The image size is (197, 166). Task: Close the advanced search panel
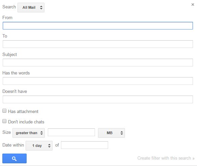click(193, 4)
